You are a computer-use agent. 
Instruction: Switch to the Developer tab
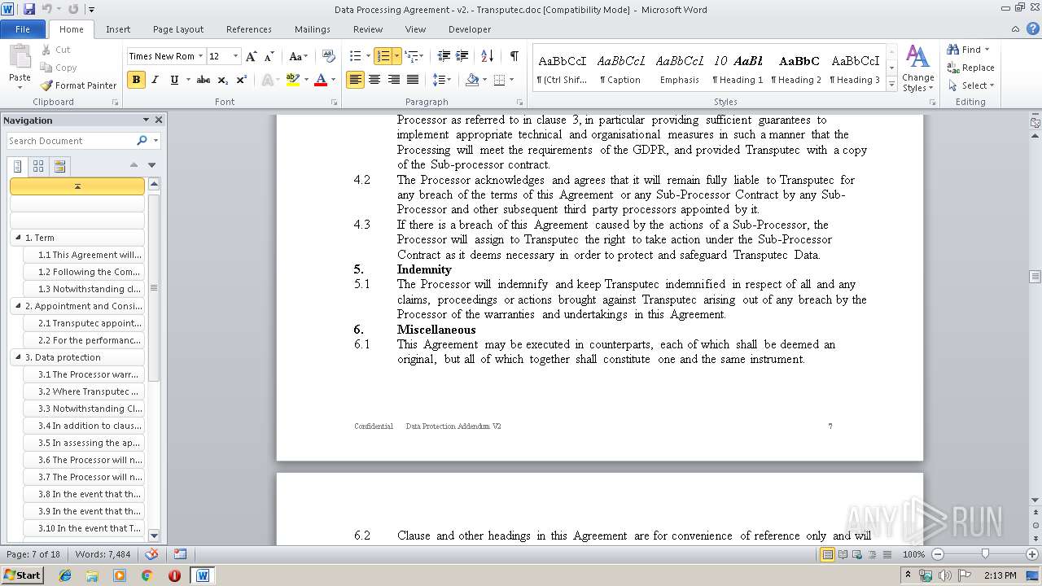point(470,28)
